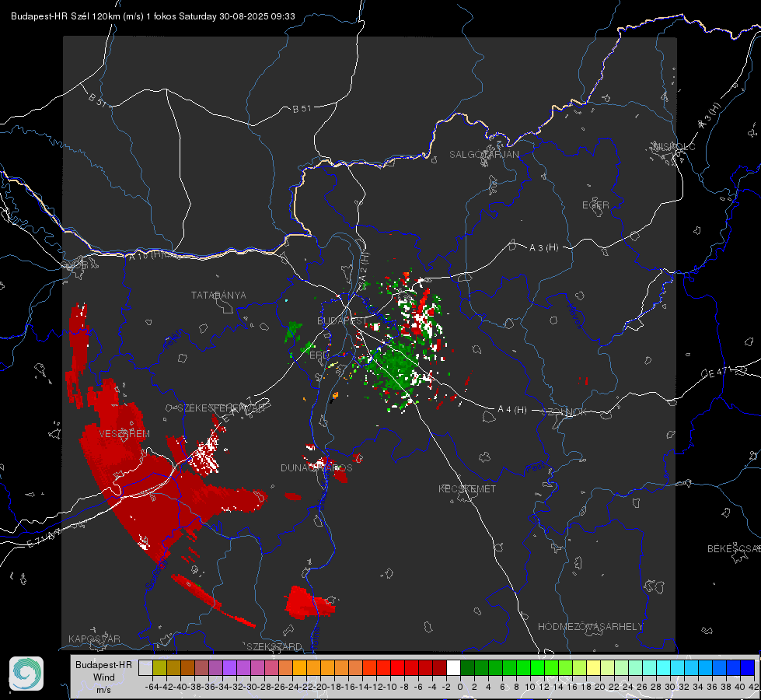Click the 0 value on the legend scale
Image resolution: width=761 pixels, height=700 pixels.
pyautogui.click(x=461, y=687)
